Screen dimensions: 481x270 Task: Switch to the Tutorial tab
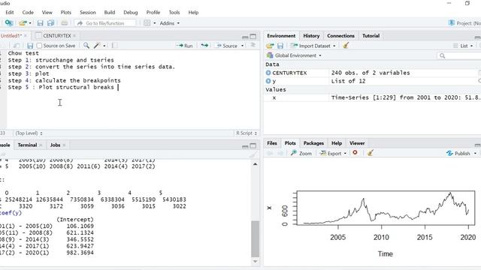[371, 36]
